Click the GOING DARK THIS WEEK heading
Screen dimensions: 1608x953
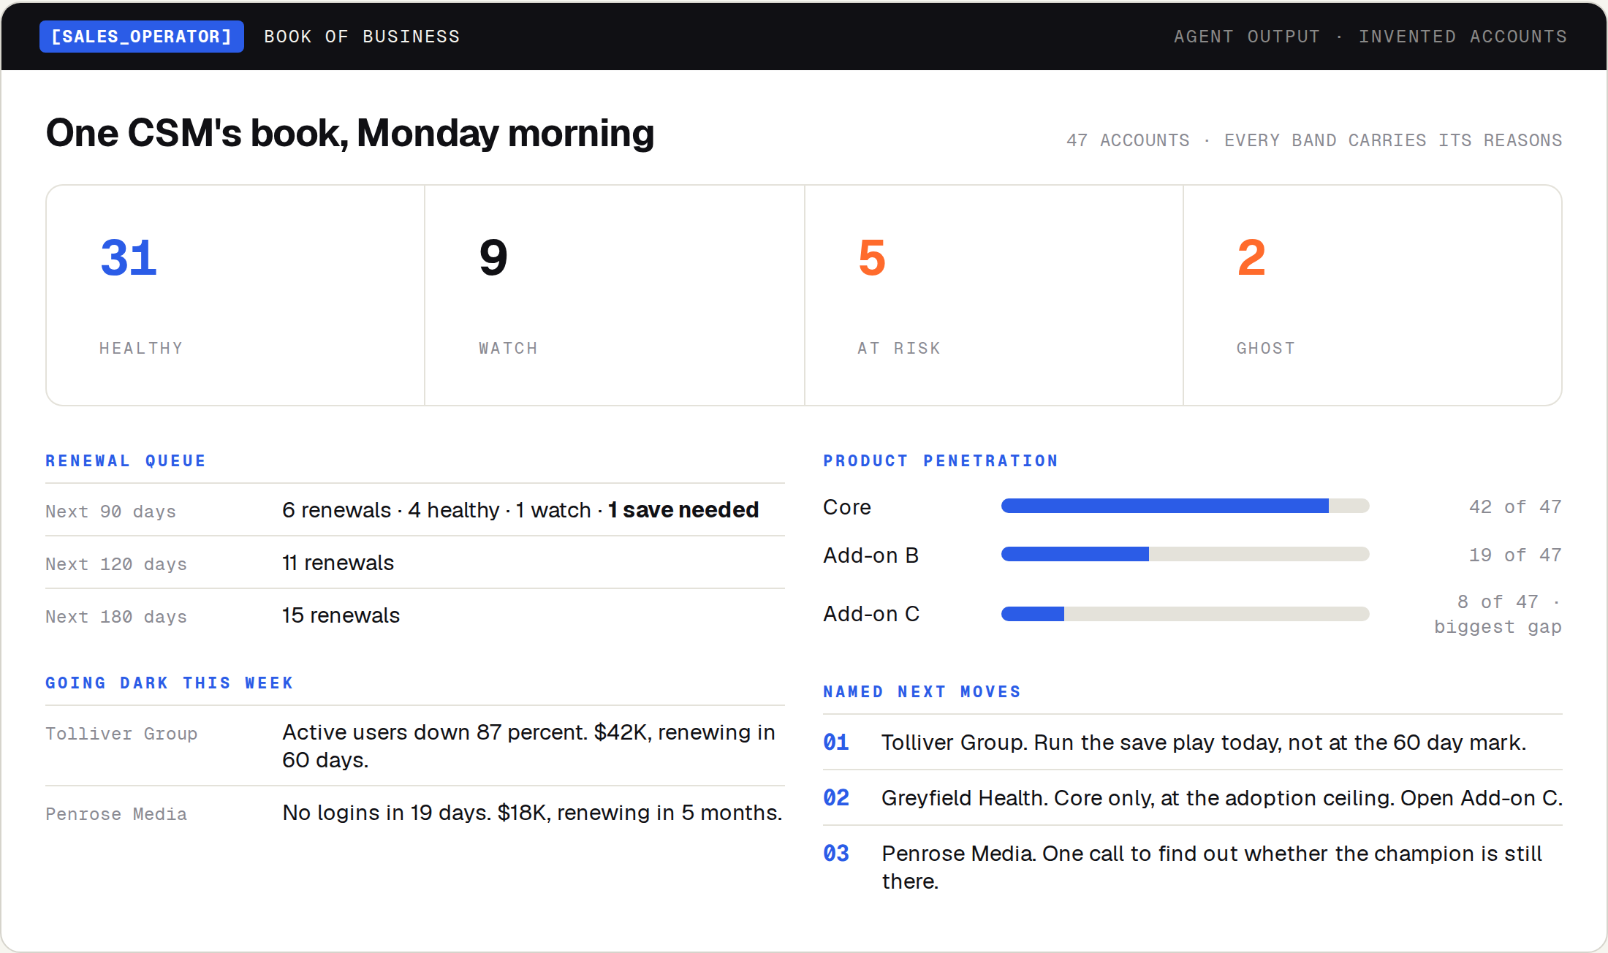(x=170, y=683)
